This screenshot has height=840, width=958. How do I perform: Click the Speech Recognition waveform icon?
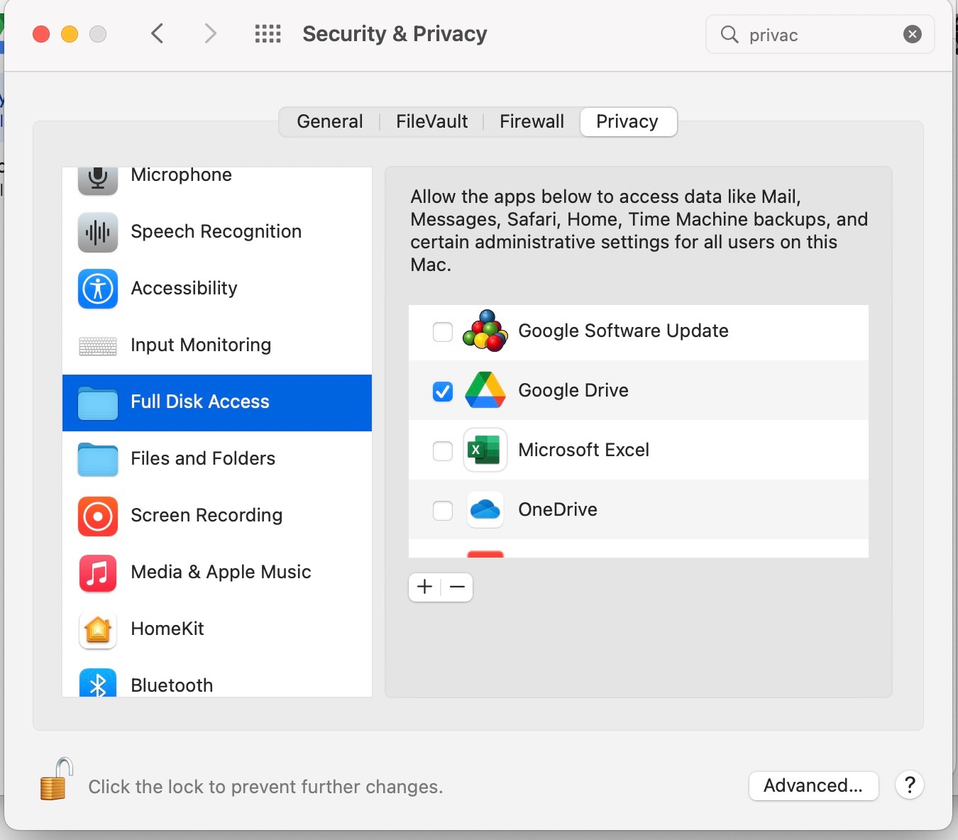click(x=98, y=232)
